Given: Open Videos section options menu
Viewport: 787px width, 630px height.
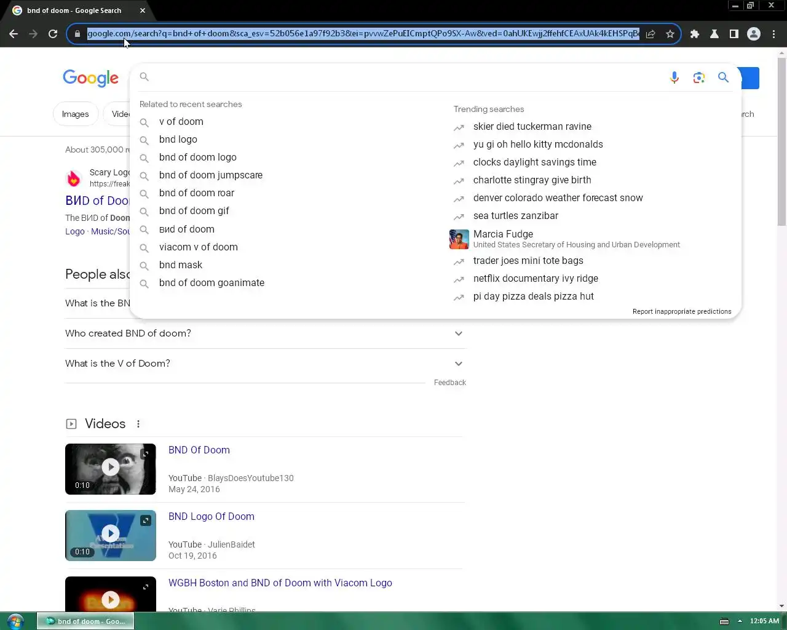Looking at the screenshot, I should (x=138, y=424).
